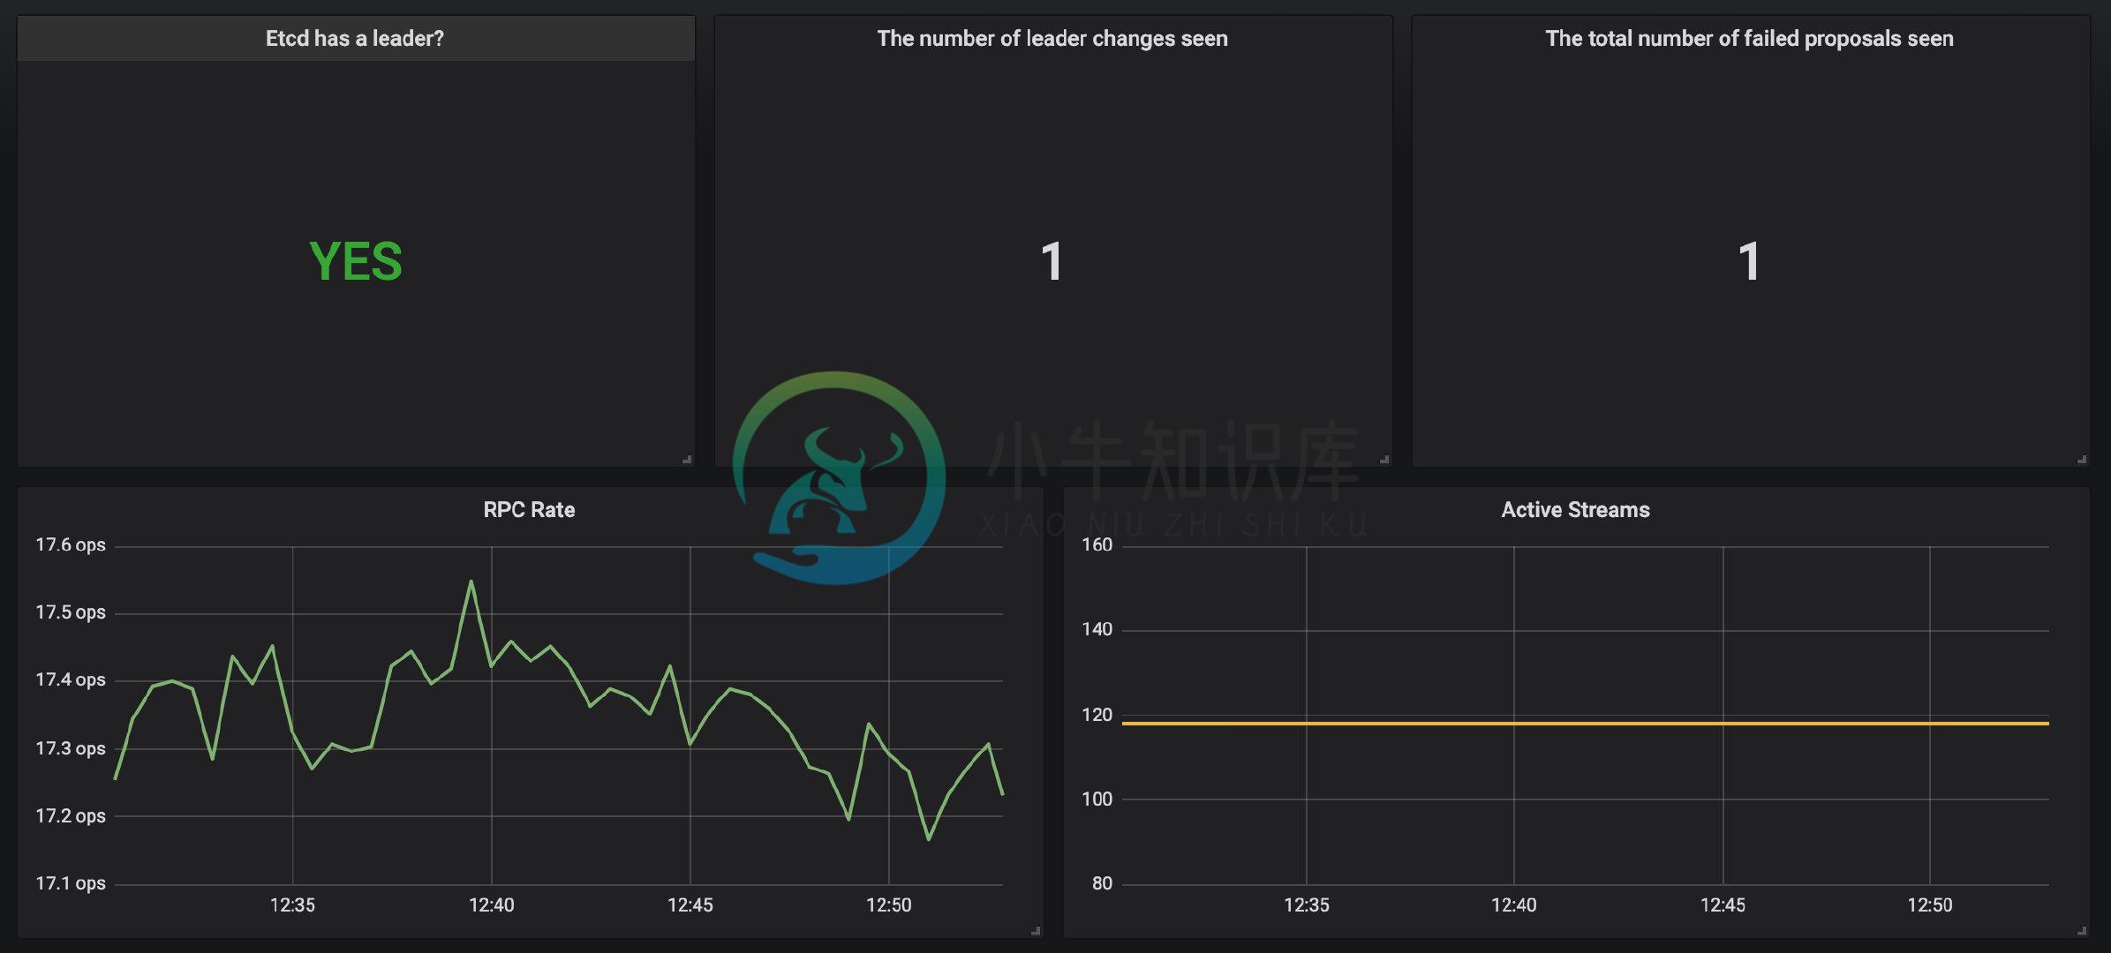The width and height of the screenshot is (2111, 953).
Task: Click the 120 axis label in Active Streams
Action: pyautogui.click(x=1097, y=715)
